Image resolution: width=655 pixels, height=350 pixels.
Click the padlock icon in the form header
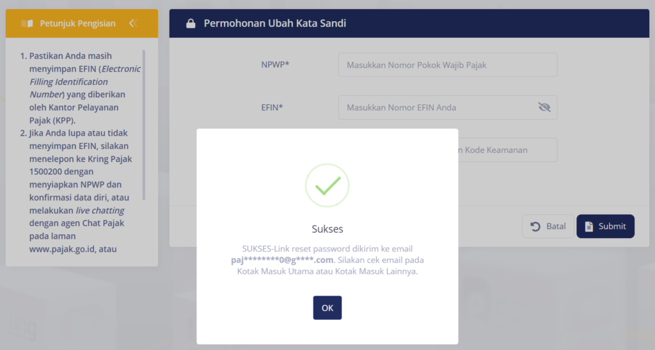coord(191,24)
